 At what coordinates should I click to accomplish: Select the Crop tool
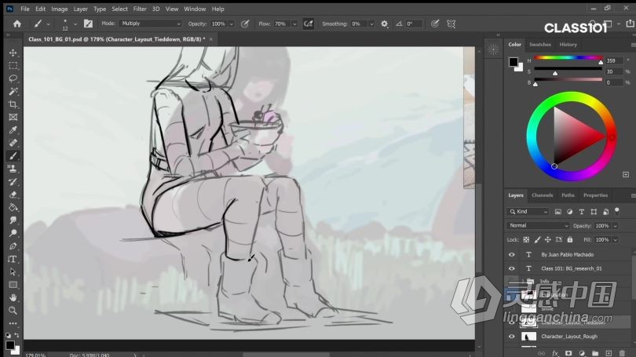coord(13,104)
